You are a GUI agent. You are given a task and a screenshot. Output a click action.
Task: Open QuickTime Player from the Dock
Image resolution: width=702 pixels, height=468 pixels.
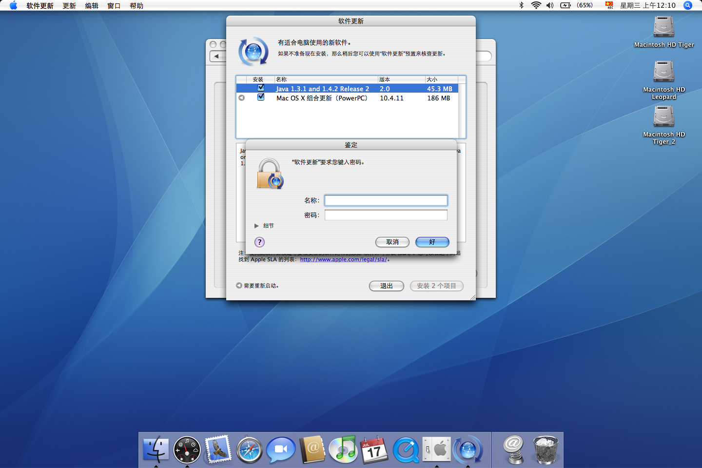[406, 449]
